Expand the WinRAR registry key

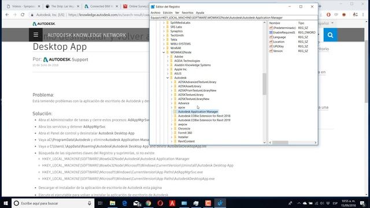[x=164, y=48]
